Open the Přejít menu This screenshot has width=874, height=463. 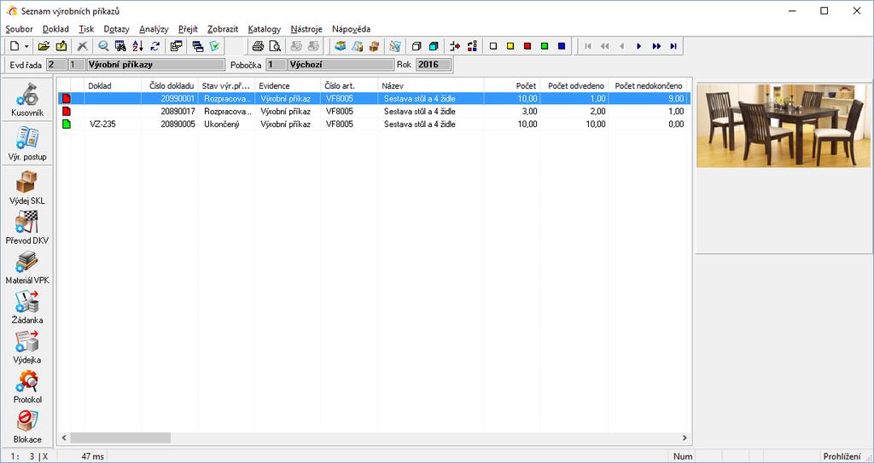(x=188, y=29)
